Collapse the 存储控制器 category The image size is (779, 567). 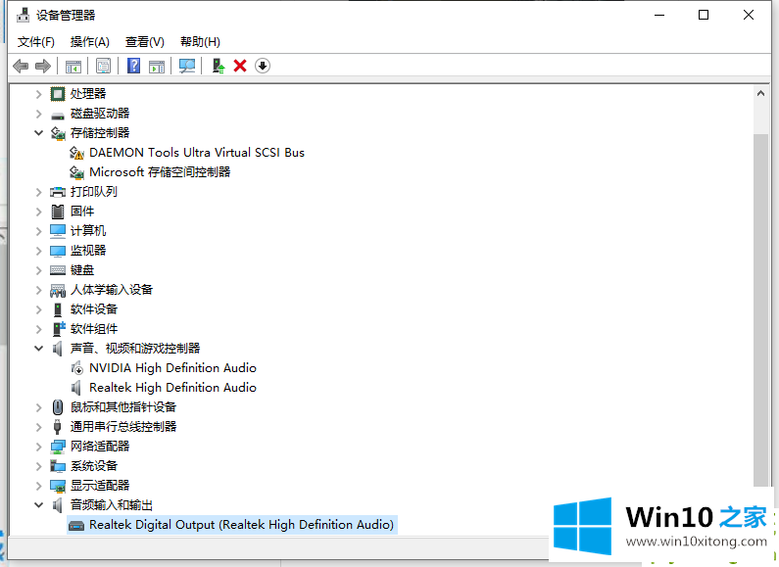click(x=39, y=133)
